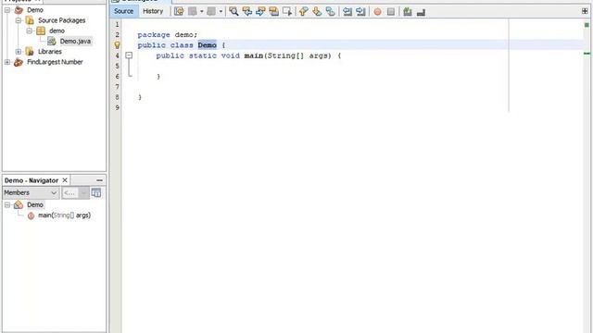Toggle rectangular selection mode

pyautogui.click(x=287, y=11)
